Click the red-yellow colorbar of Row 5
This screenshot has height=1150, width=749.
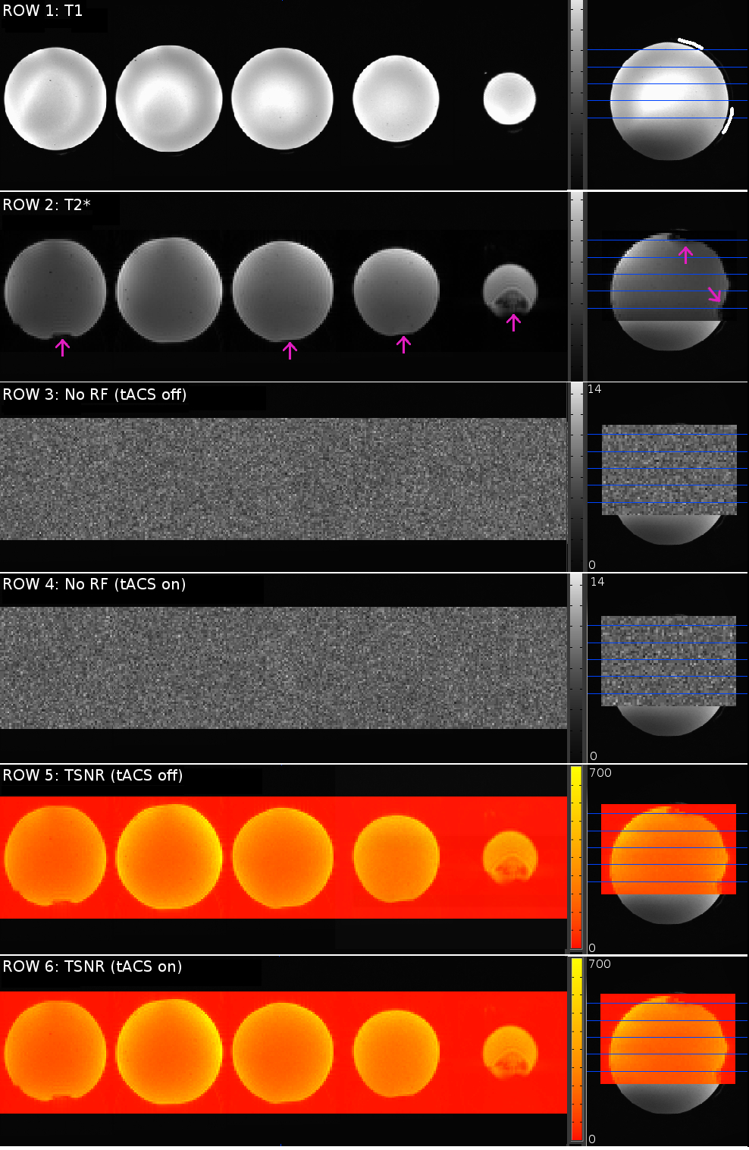point(576,857)
